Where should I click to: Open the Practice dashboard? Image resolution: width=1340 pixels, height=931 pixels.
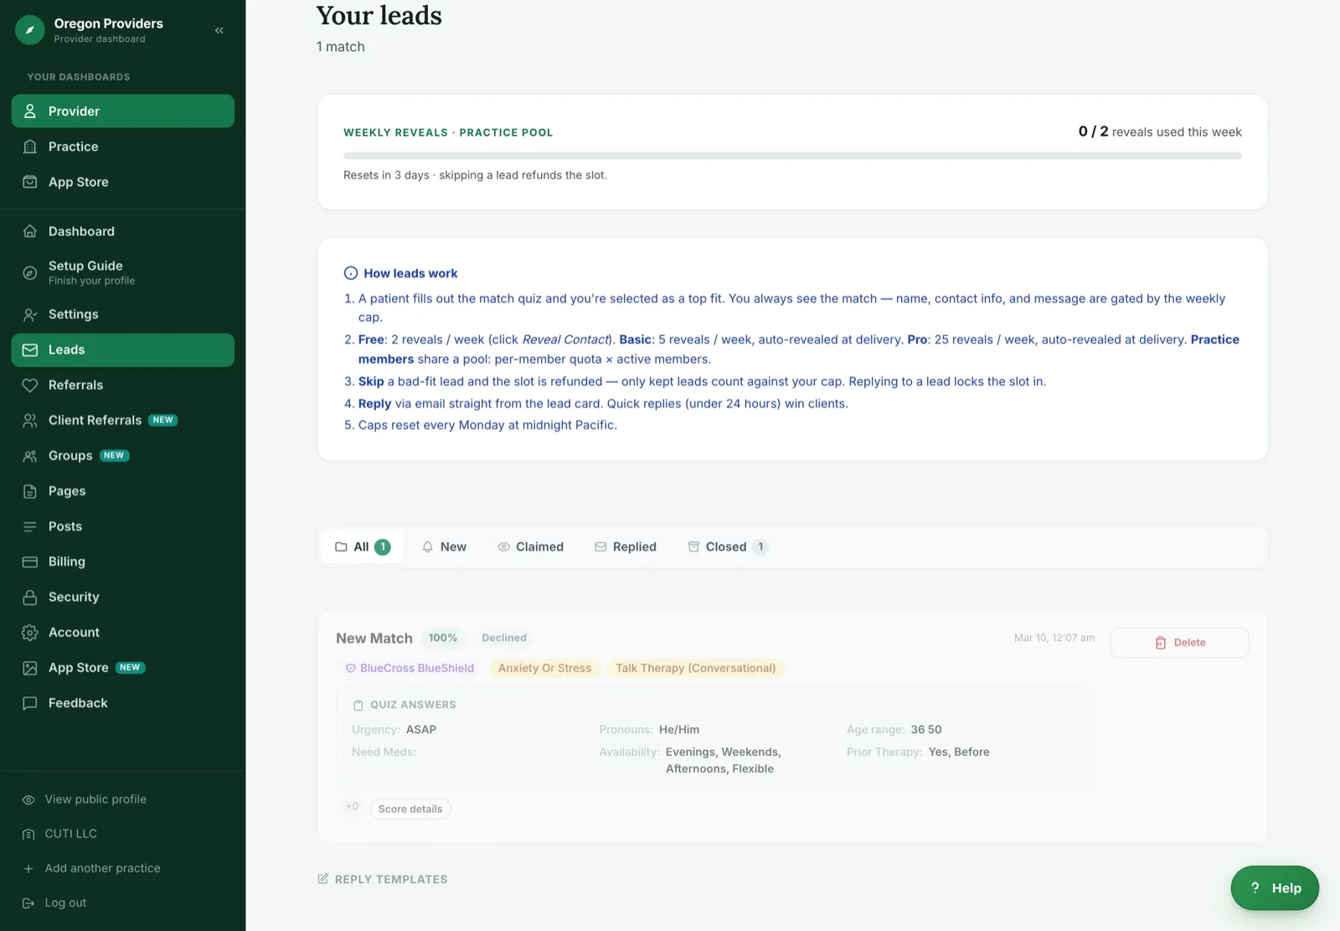click(x=123, y=147)
